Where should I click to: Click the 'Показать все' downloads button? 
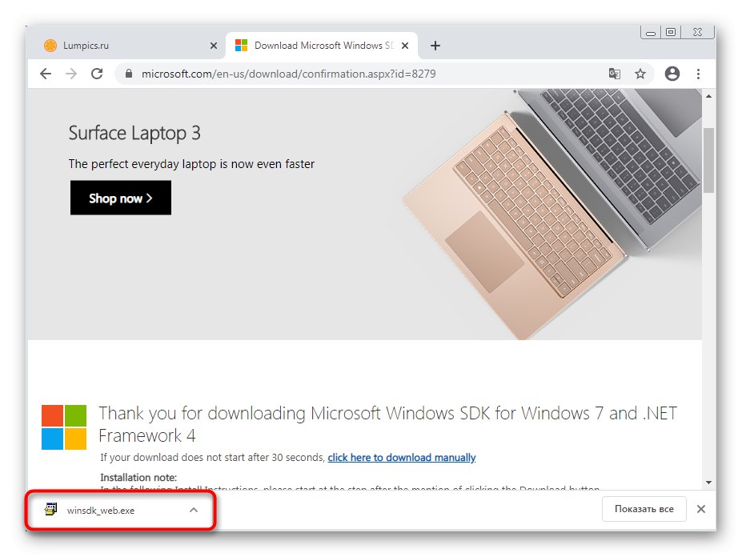(644, 509)
